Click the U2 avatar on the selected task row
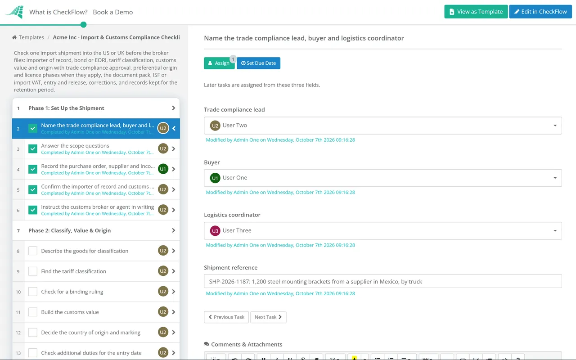 [x=163, y=128]
